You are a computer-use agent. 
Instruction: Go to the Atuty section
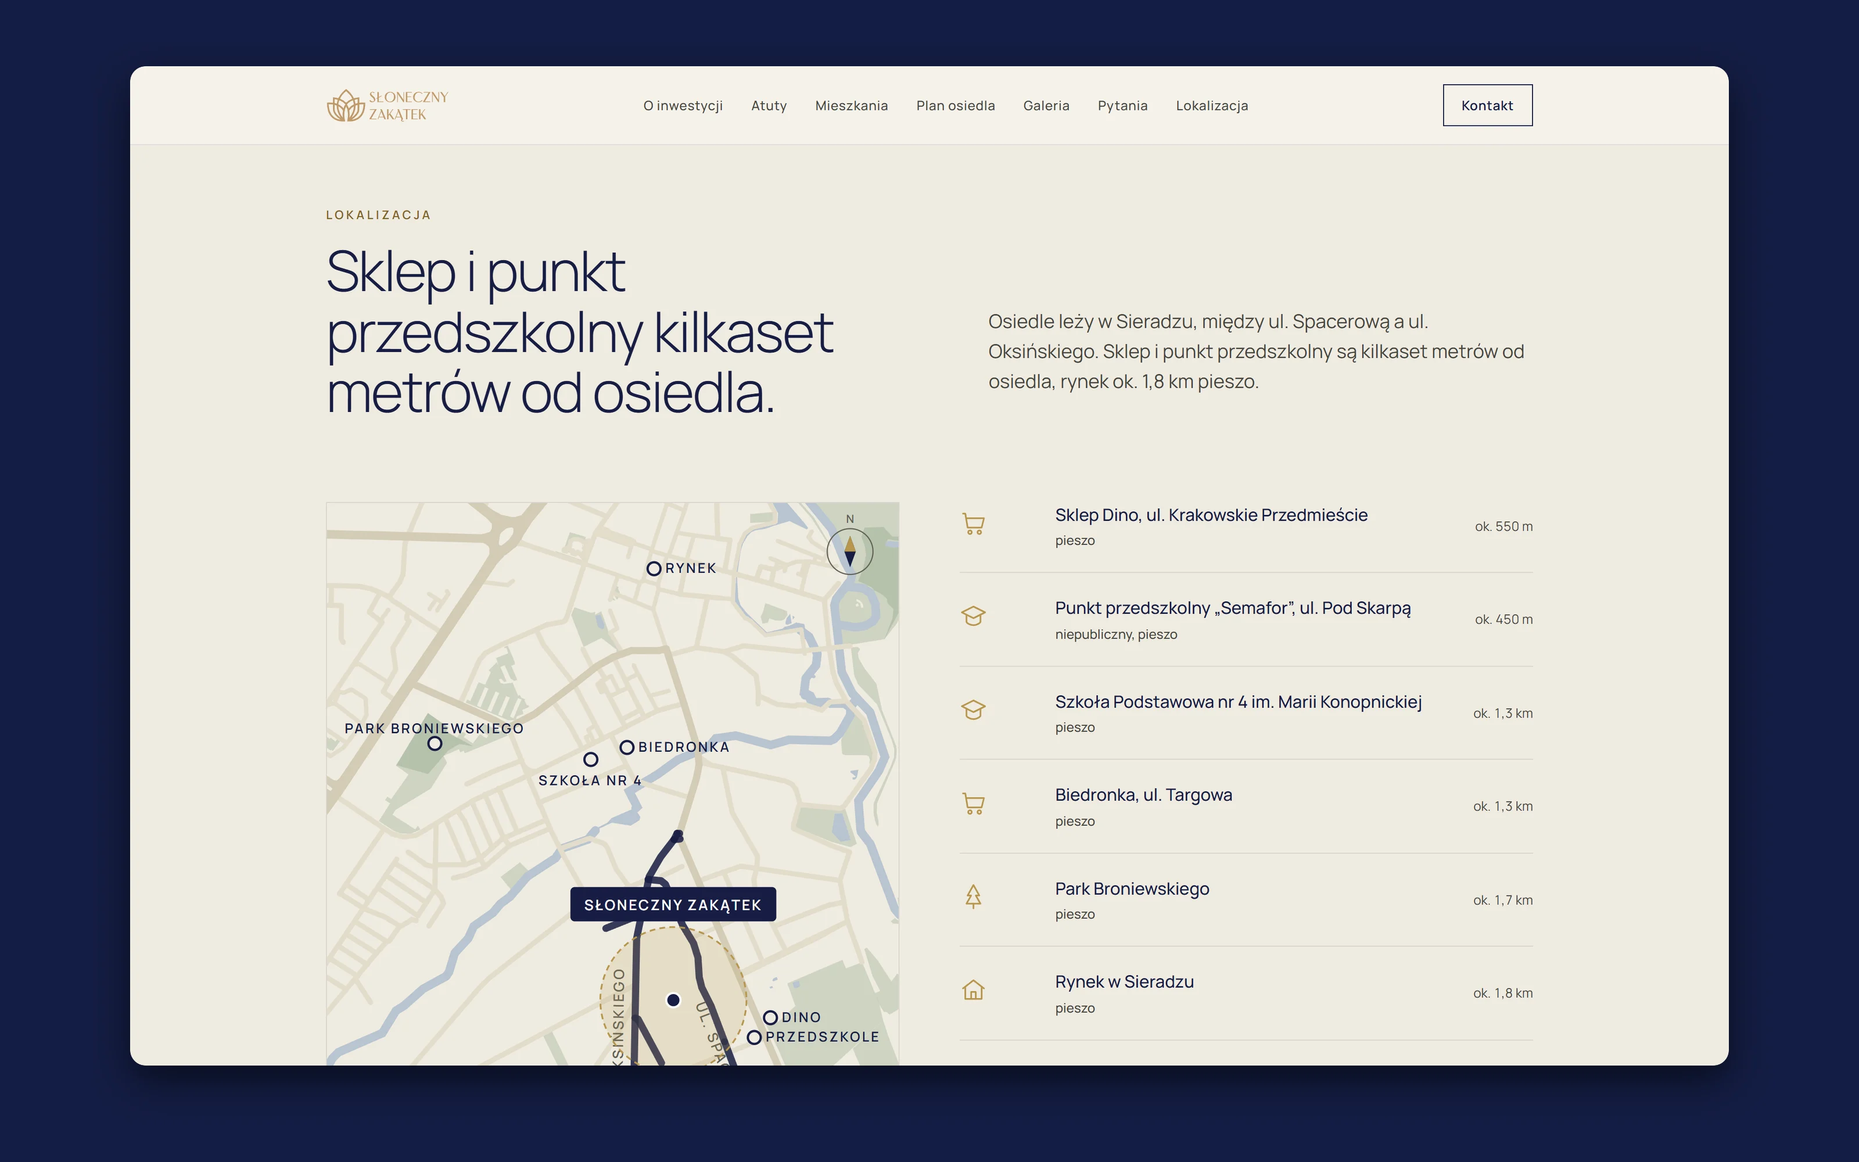(769, 105)
